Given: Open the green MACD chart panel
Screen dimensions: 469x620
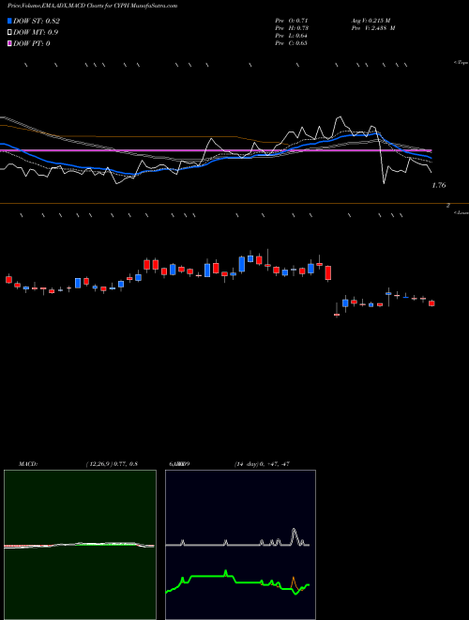Looking at the screenshot, I should click(80, 545).
